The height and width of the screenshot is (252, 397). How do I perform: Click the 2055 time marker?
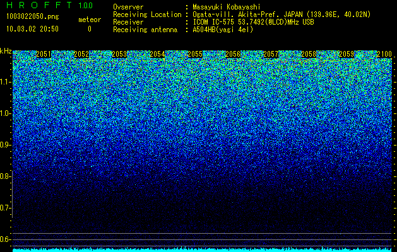tap(195, 54)
